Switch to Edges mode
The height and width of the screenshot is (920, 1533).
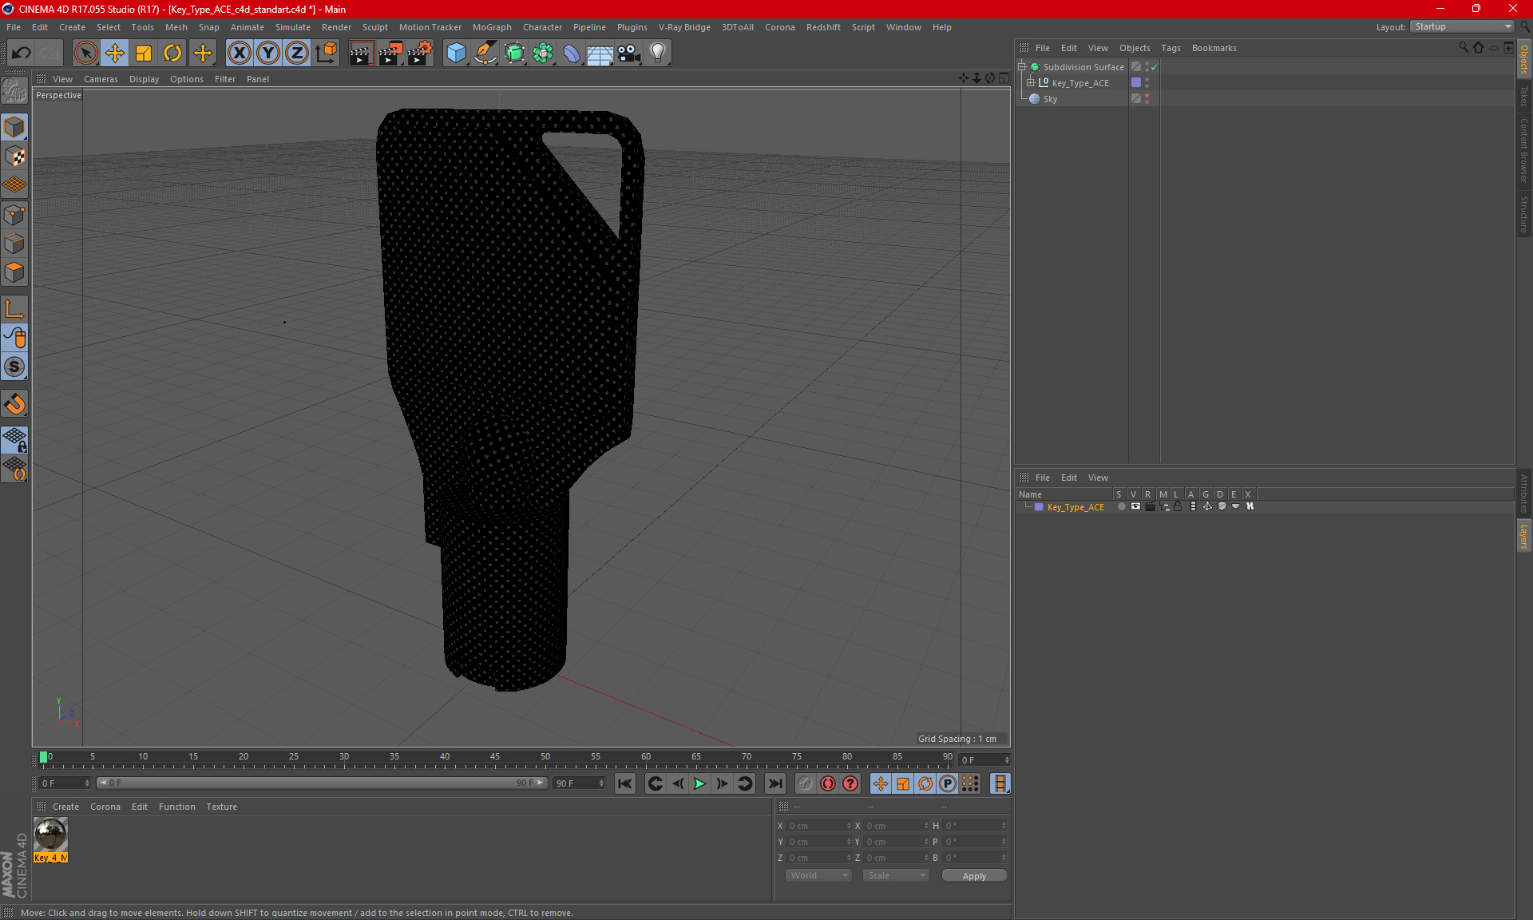[14, 244]
